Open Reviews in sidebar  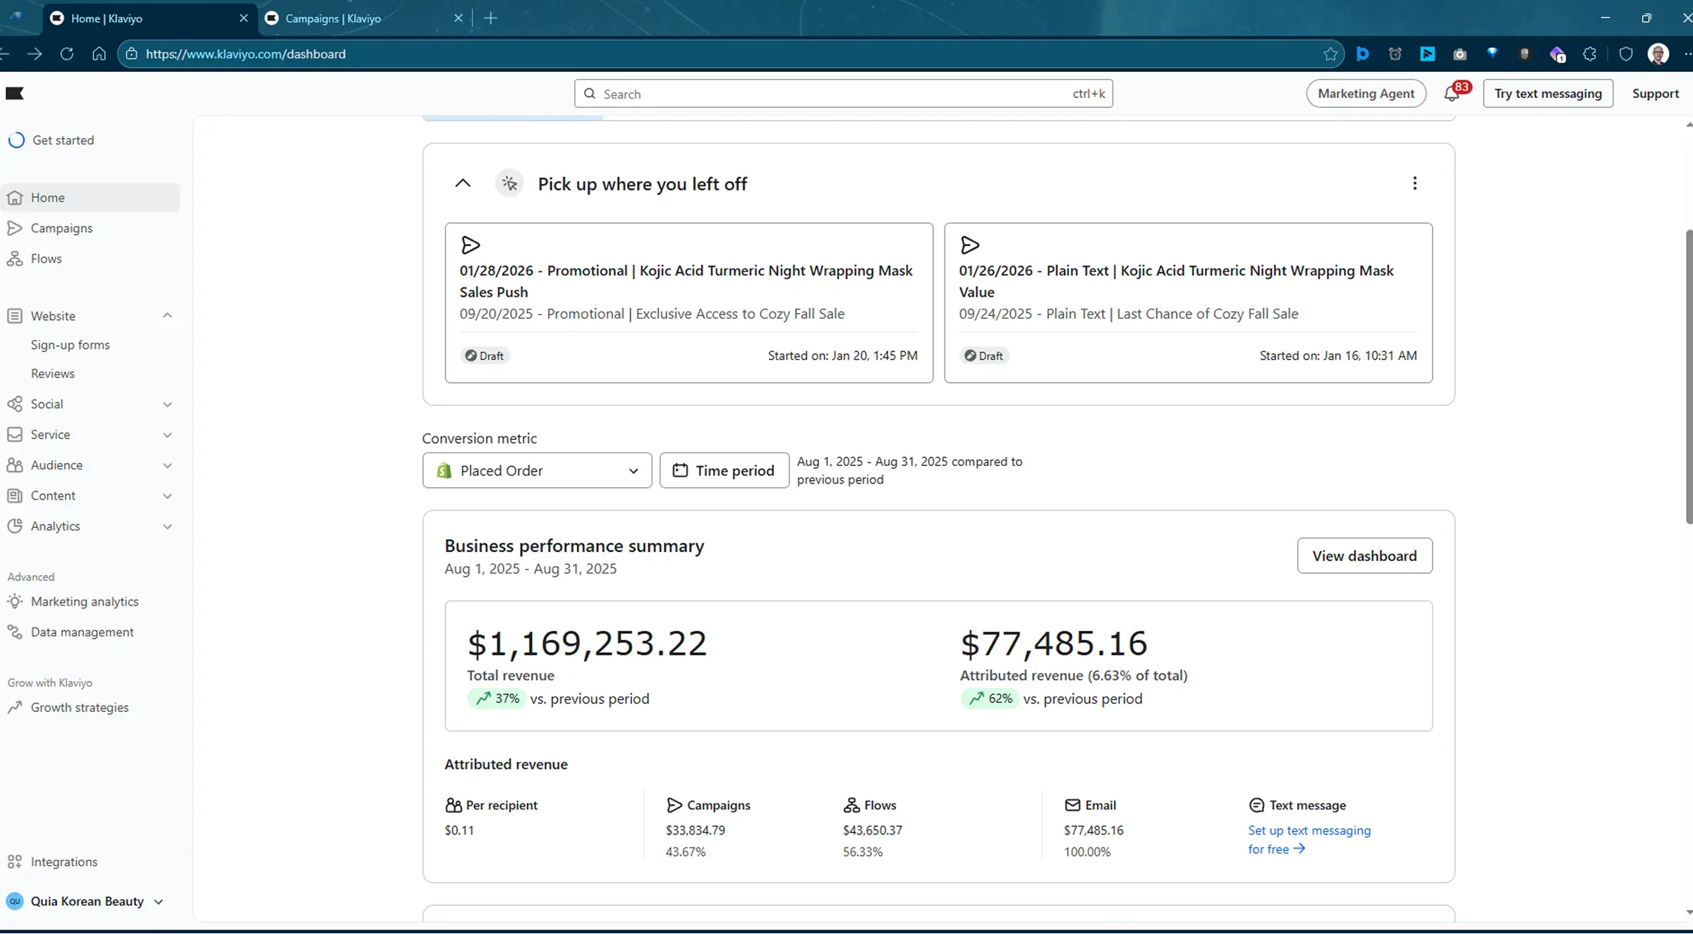click(53, 374)
